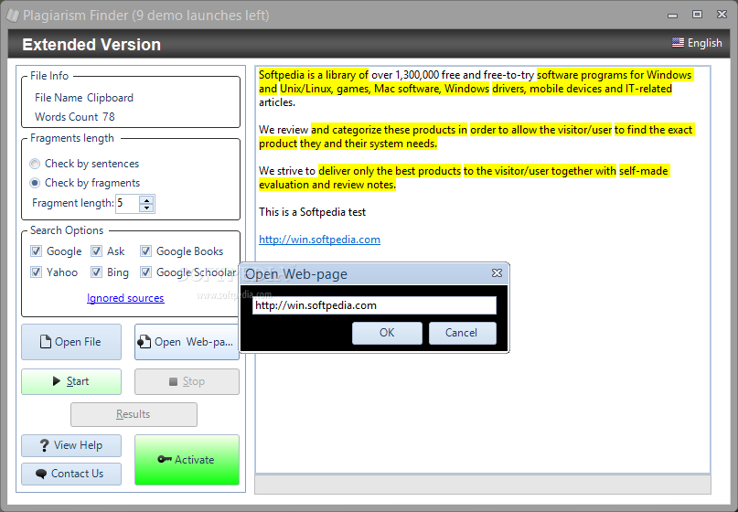Maximize the Plagiarism Finder window
The height and width of the screenshot is (512, 738).
[697, 15]
